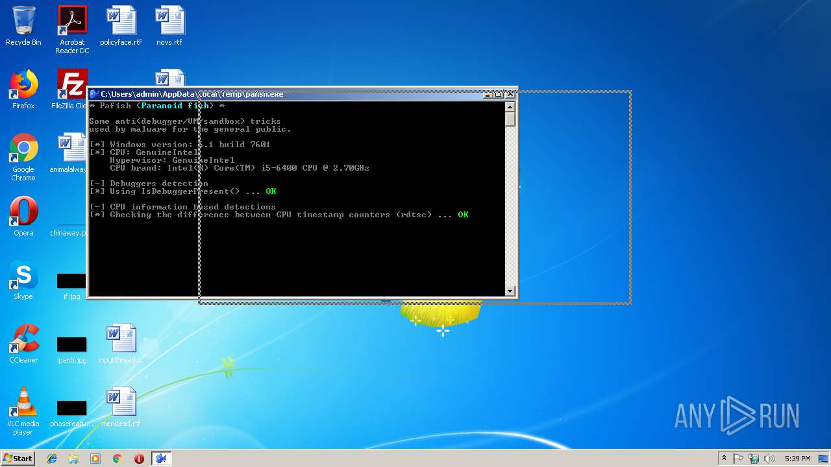
Task: Open the Start menu
Action: coord(18,459)
